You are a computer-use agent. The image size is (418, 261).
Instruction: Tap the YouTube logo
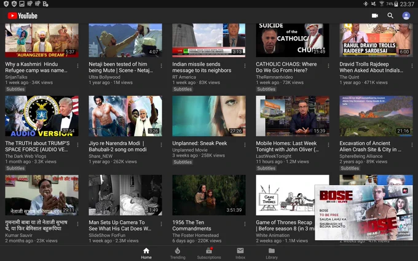22,16
